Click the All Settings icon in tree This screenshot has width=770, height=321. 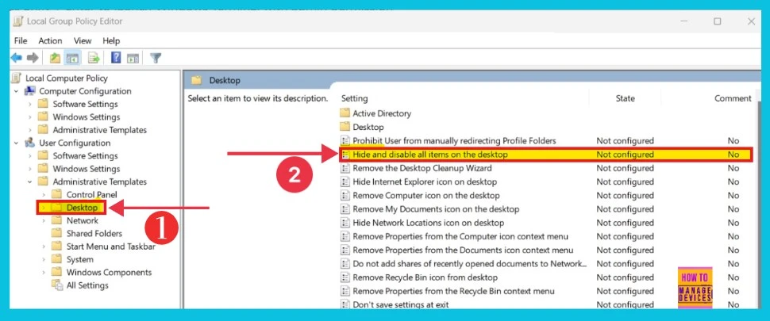point(57,285)
